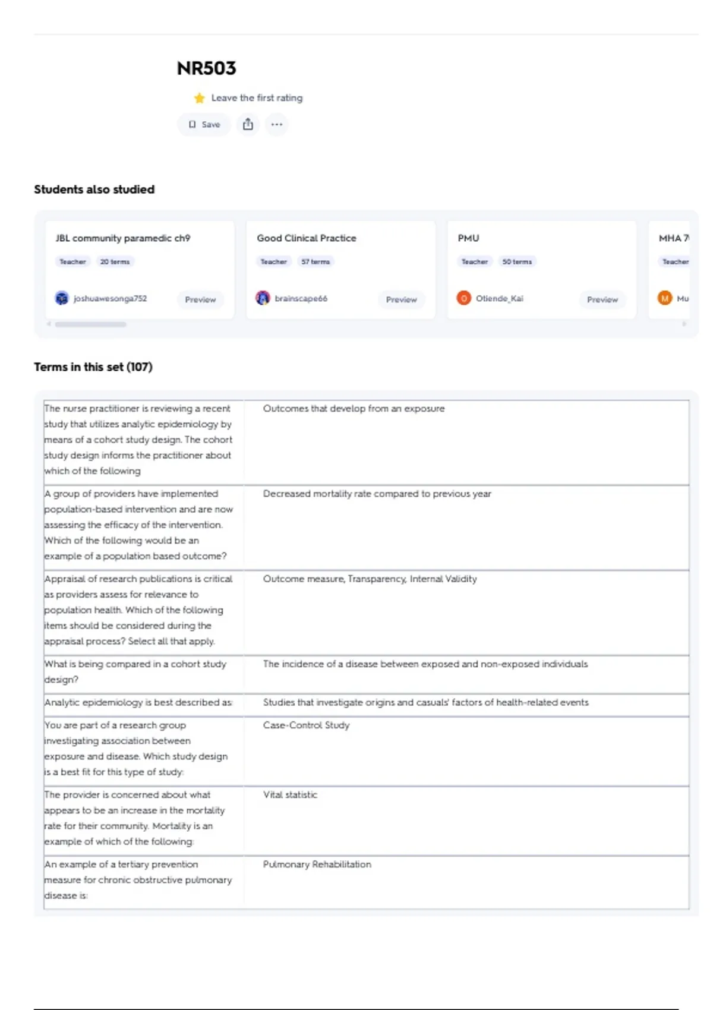Click brainscape66's profile avatar
The image size is (713, 1010).
[263, 298]
